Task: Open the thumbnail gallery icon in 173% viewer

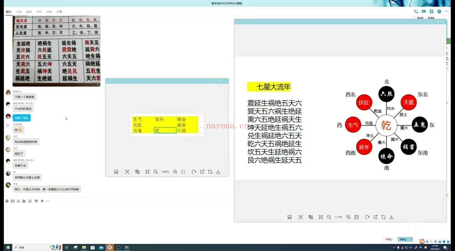Action: click(x=290, y=217)
